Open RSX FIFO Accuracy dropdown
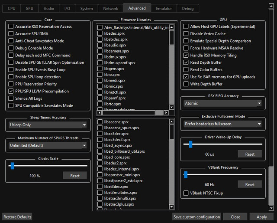277x223 pixels. pos(222,103)
